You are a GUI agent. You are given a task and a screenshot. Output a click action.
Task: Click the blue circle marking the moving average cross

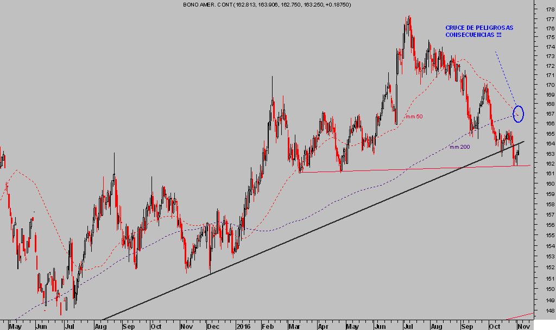[519, 113]
